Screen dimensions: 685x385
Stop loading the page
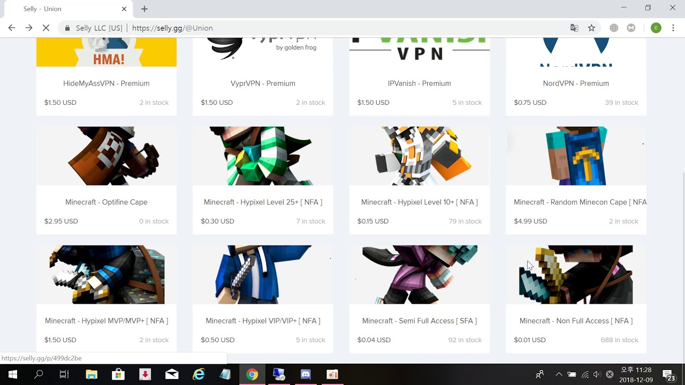click(46, 28)
